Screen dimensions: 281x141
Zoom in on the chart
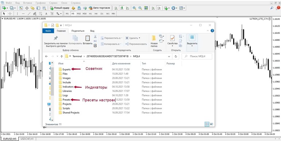point(134,8)
